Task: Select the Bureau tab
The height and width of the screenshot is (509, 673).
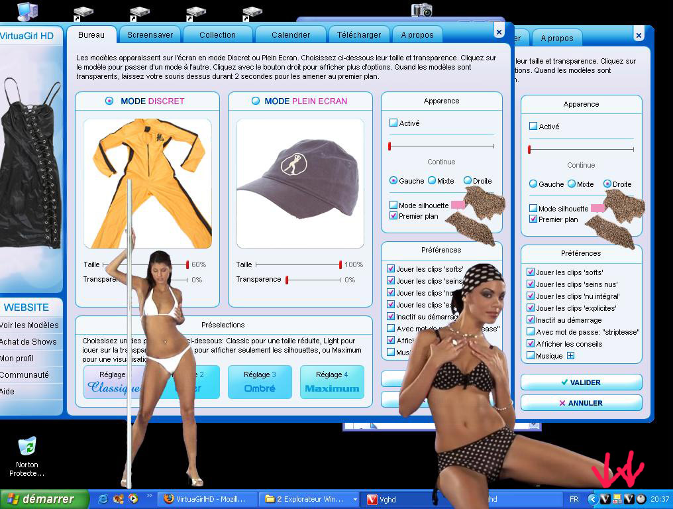Action: (91, 34)
